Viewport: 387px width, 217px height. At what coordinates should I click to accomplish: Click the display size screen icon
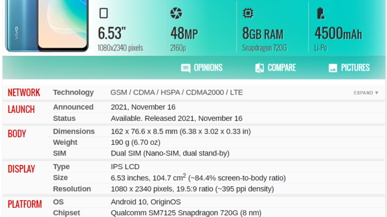point(104,13)
